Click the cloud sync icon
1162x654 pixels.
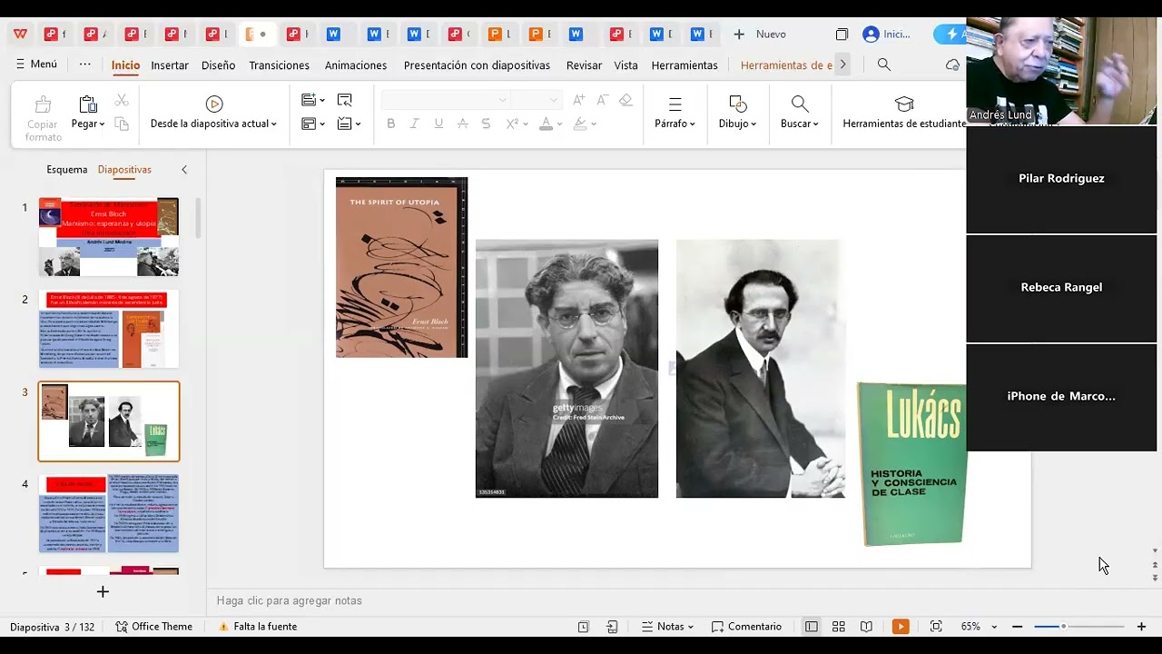tap(952, 64)
